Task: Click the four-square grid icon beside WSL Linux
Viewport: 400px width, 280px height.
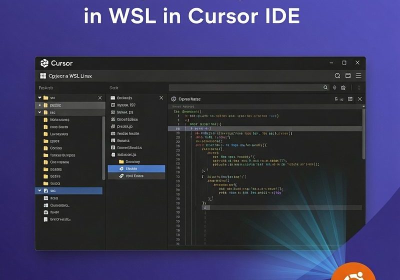Action: (43, 75)
